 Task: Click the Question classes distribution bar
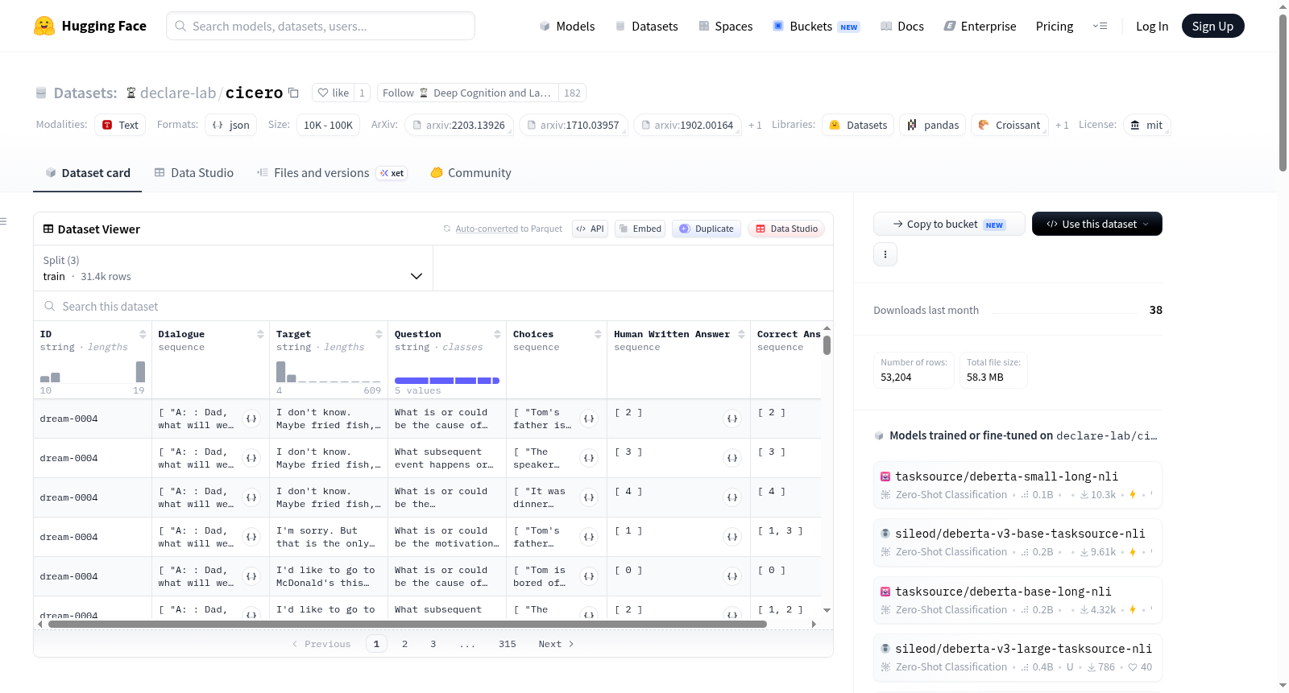pyautogui.click(x=446, y=380)
